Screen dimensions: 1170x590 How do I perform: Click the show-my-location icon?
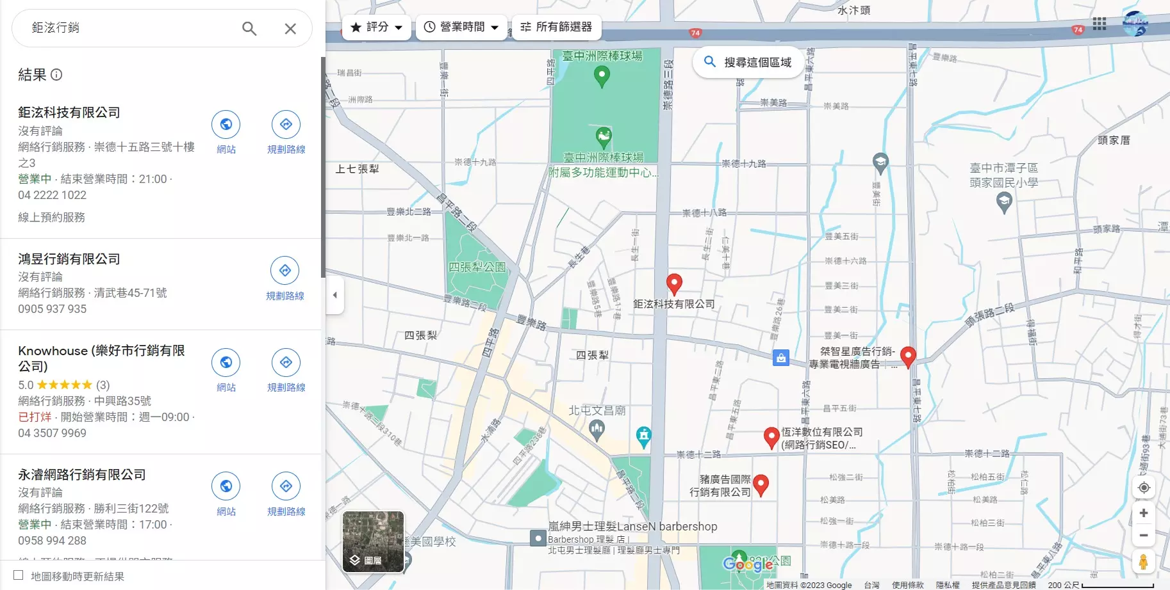pos(1144,488)
